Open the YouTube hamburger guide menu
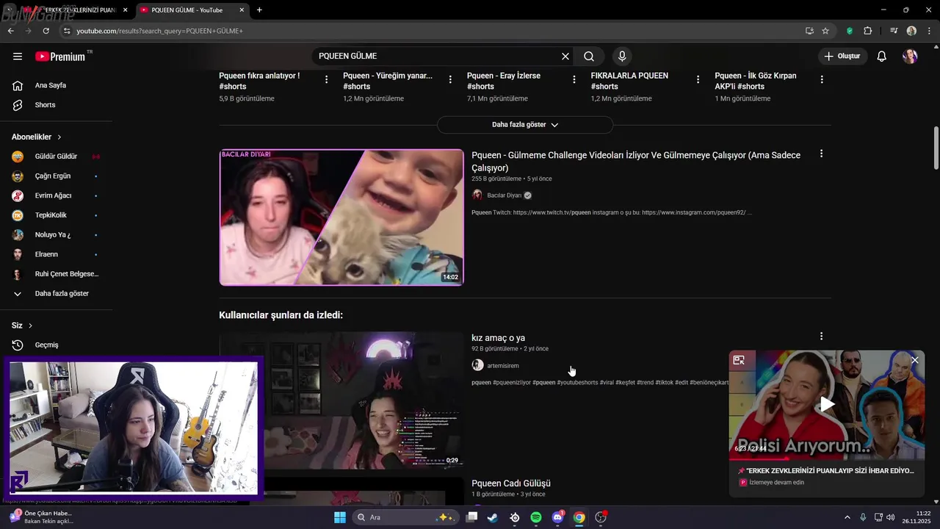The image size is (940, 529). tap(18, 57)
